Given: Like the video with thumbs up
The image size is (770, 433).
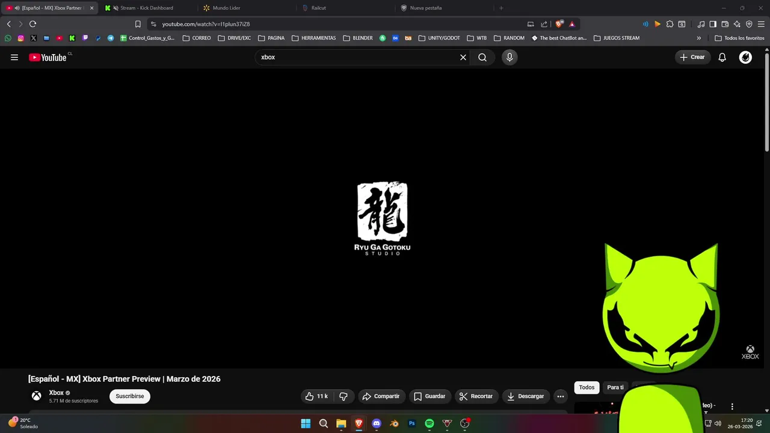Looking at the screenshot, I should tap(316, 396).
